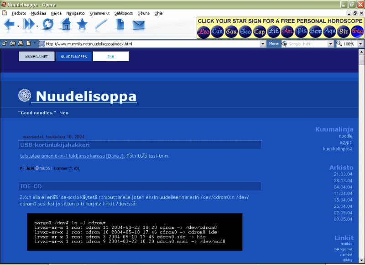Expand the address bar URL history dropdown
Image resolution: width=365 pixels, height=265 pixels.
(x=263, y=44)
